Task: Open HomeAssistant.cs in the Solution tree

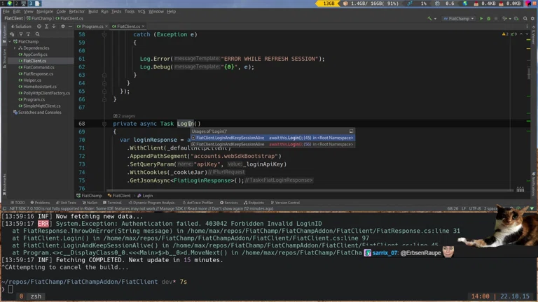Action: 39,87
